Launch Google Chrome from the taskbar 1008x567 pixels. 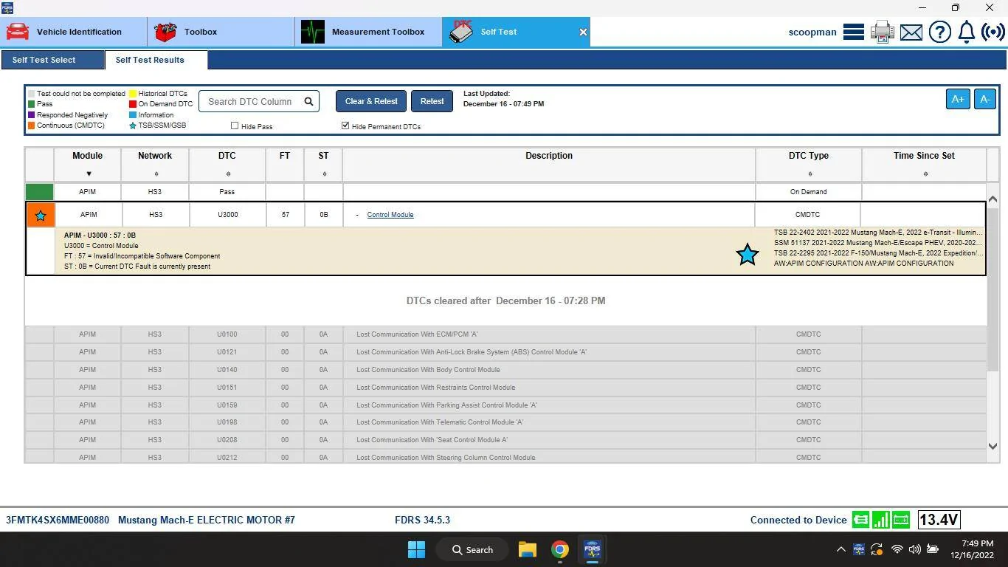tap(559, 549)
